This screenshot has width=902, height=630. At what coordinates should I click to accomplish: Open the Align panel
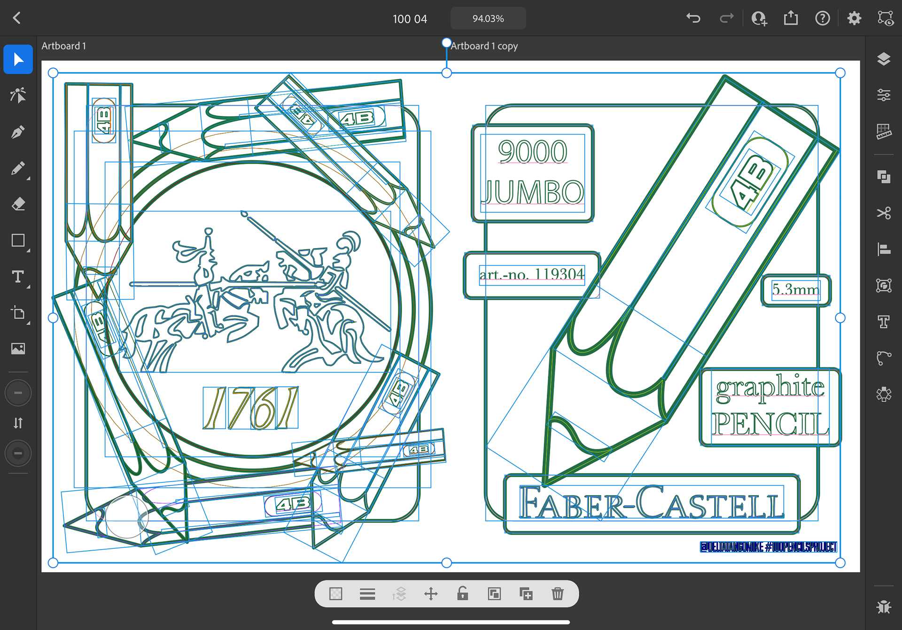click(x=884, y=249)
